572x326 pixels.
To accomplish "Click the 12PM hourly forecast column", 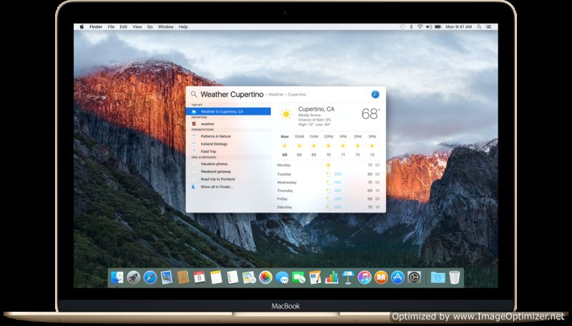I will [328, 146].
